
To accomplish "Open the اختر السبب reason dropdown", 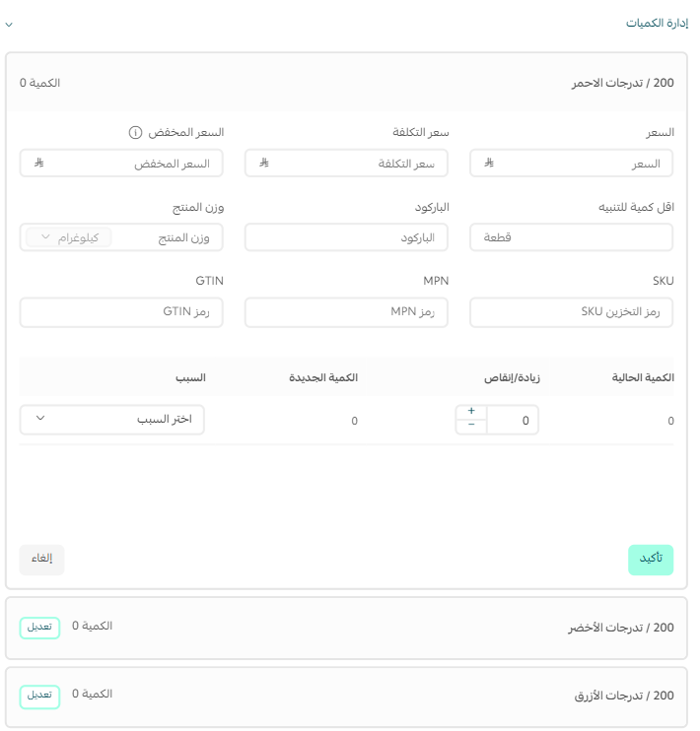I will (112, 420).
